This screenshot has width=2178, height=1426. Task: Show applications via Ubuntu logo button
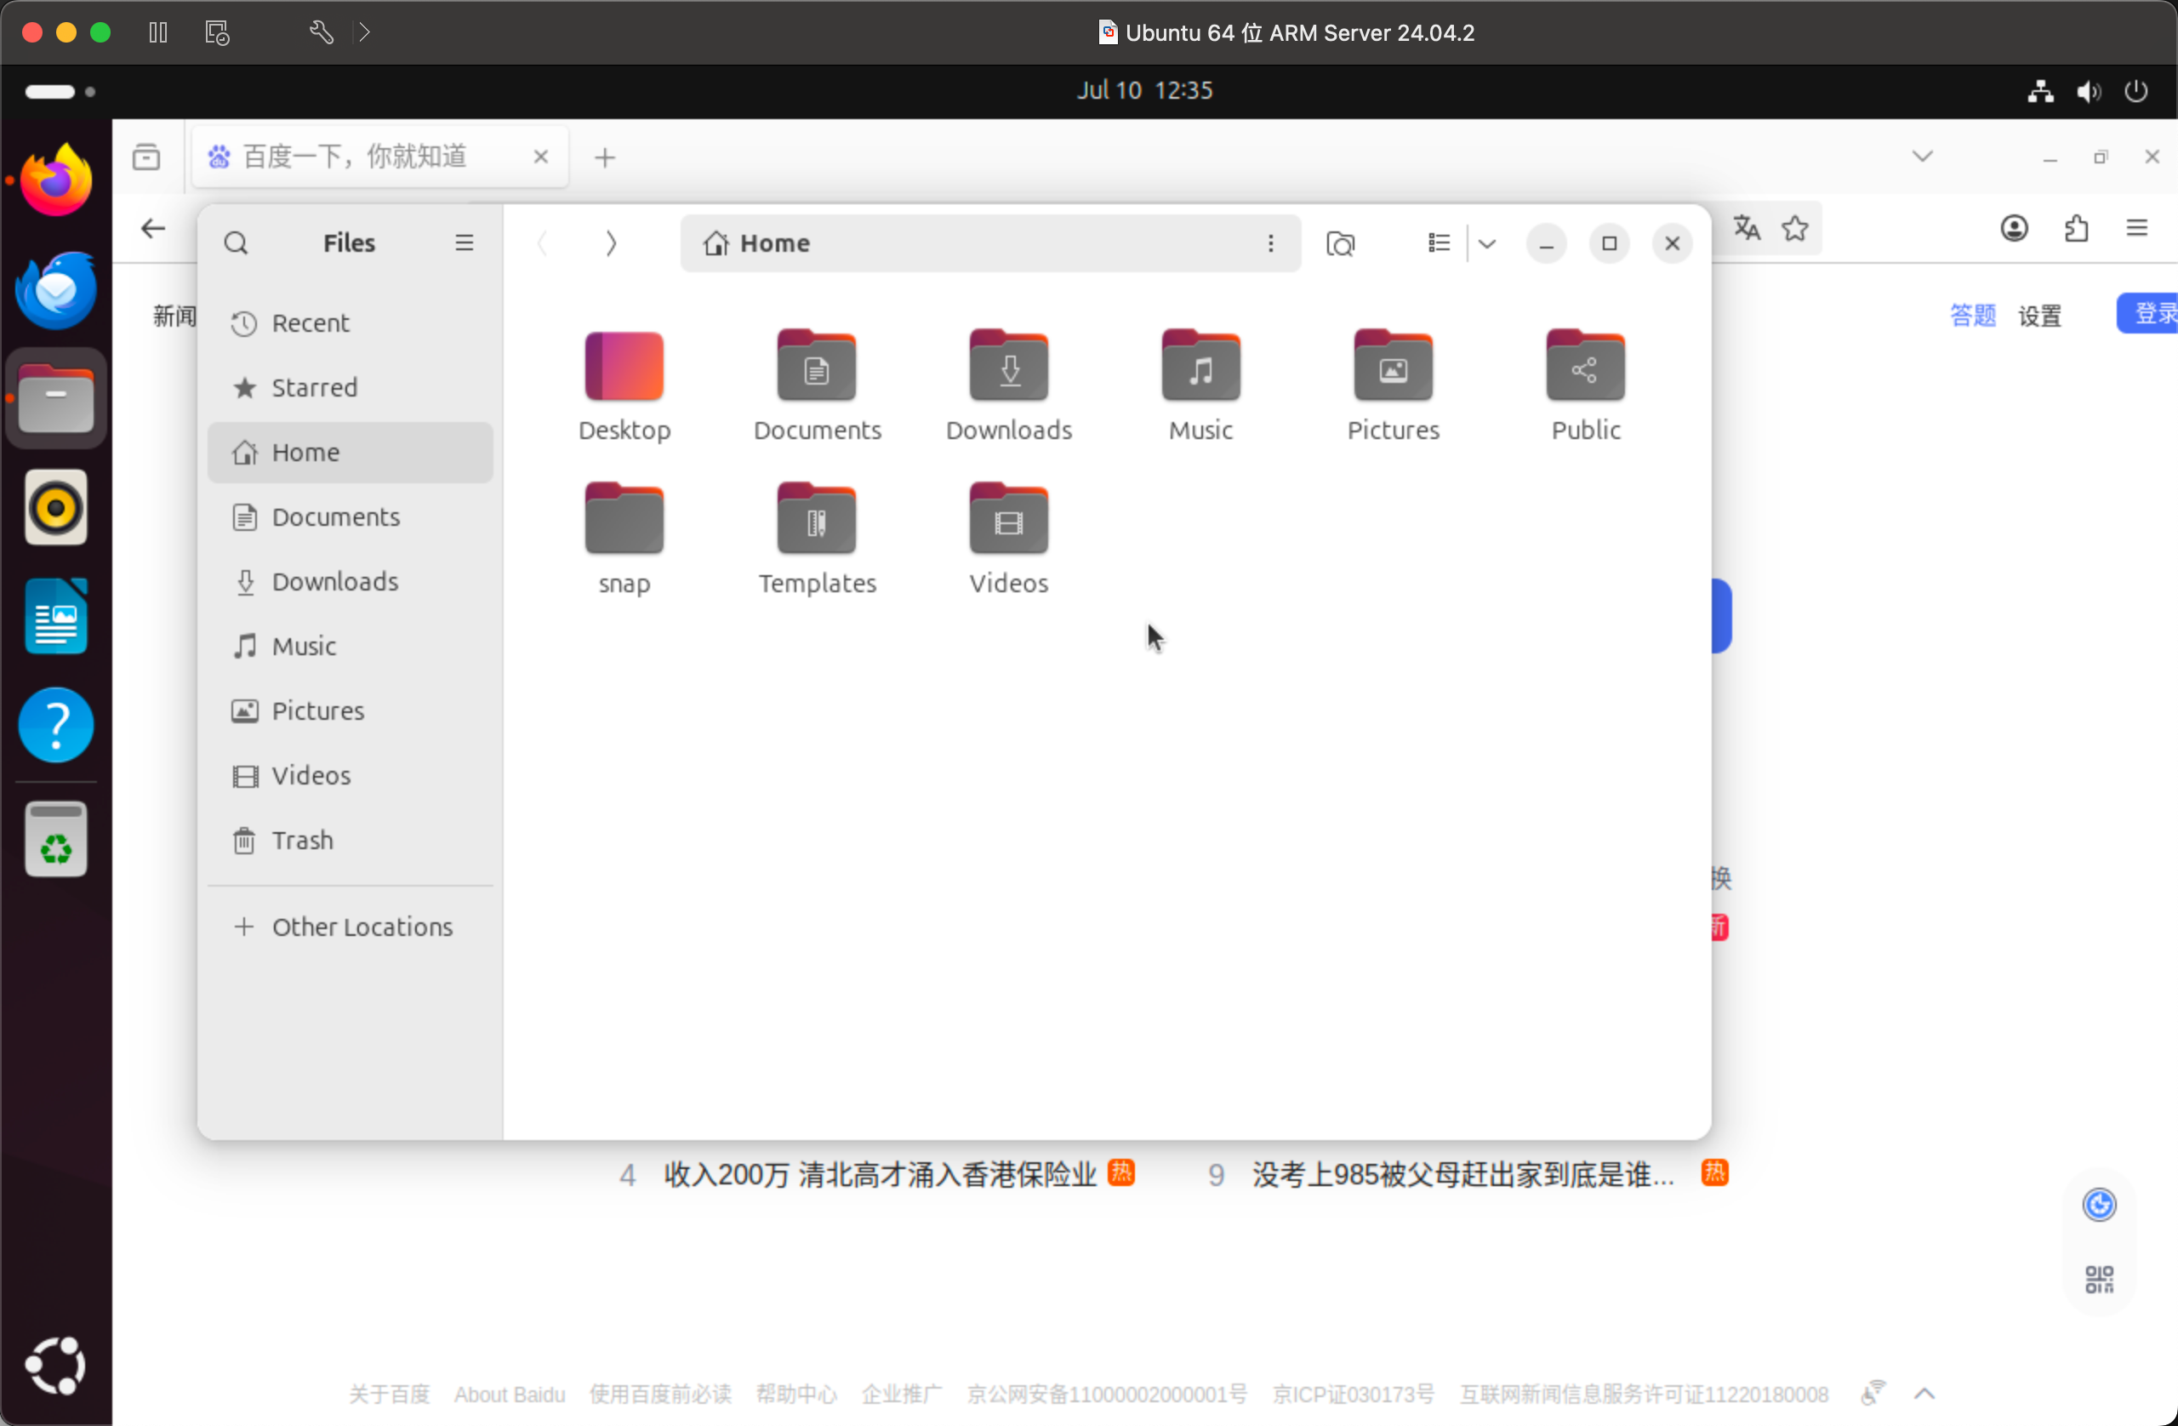coord(56,1365)
